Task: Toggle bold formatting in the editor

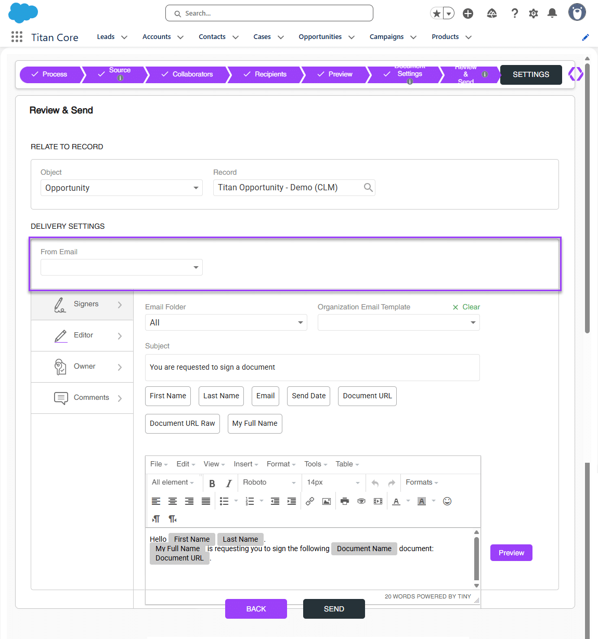Action: [x=212, y=482]
